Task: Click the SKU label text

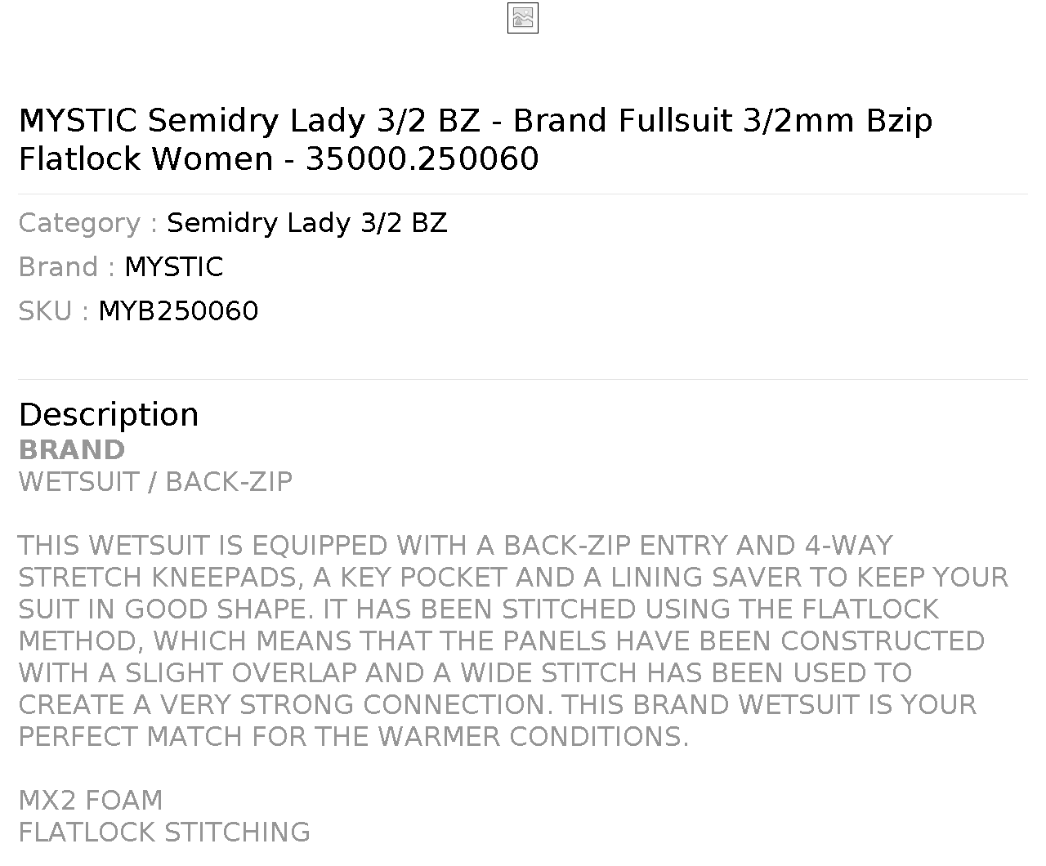Action: point(54,311)
